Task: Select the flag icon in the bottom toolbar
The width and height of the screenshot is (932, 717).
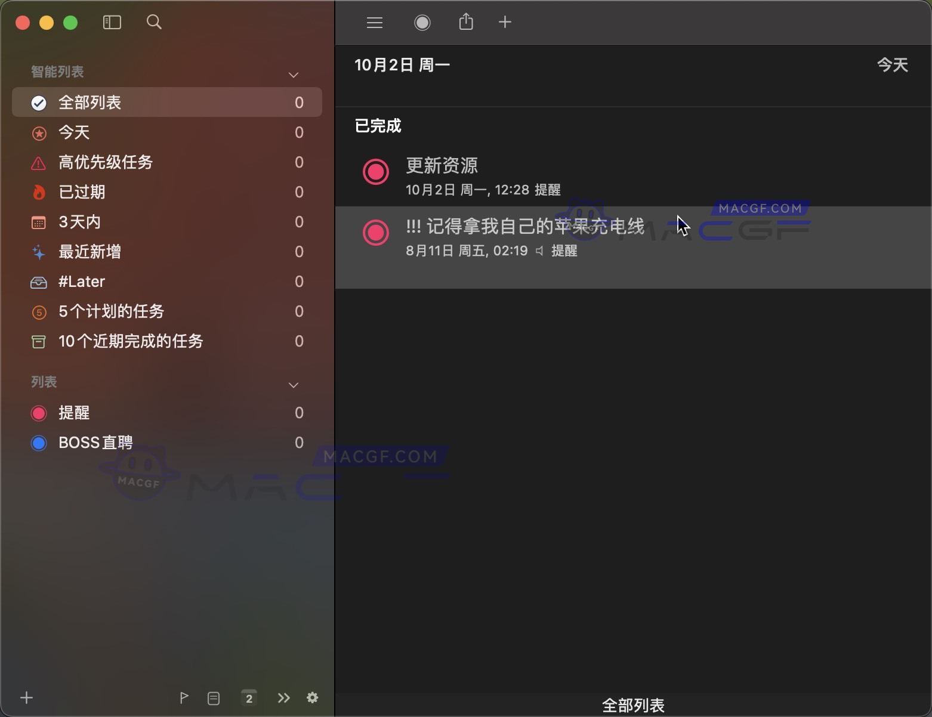Action: (184, 698)
